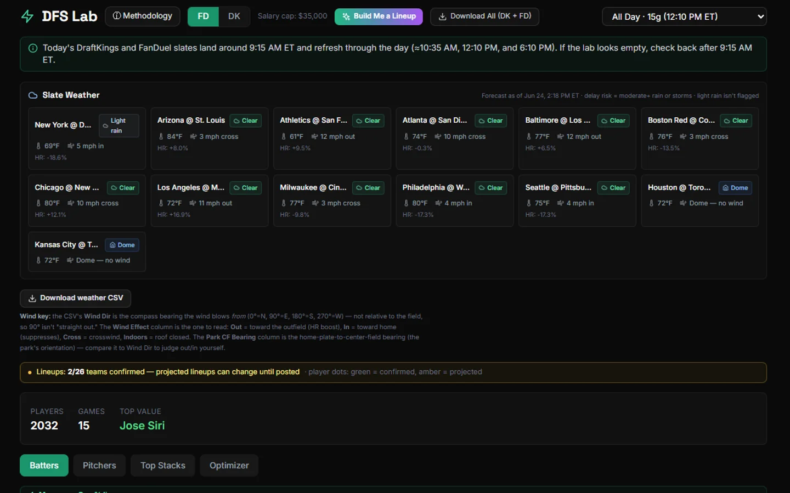Viewport: 790px width, 493px height.
Task: Click the Salary cap: $35,000 text
Action: tap(292, 16)
